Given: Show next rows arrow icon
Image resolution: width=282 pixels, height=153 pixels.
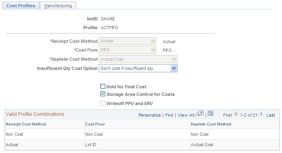Looking at the screenshot, I should tap(262, 113).
